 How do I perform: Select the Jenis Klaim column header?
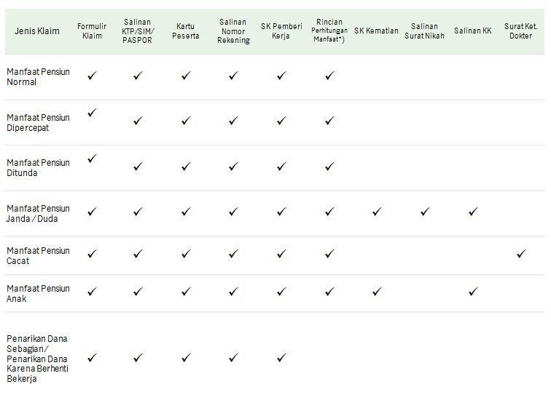click(37, 31)
